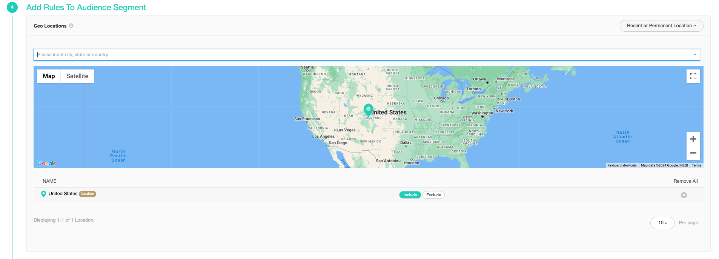Click the teal map pin on Colorado
The width and height of the screenshot is (719, 259).
pyautogui.click(x=368, y=109)
